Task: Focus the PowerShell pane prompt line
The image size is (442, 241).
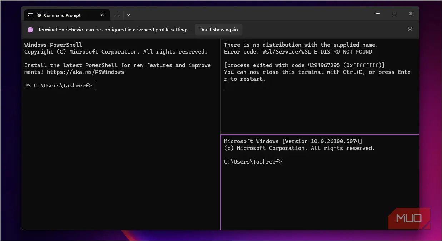Action: (60, 86)
